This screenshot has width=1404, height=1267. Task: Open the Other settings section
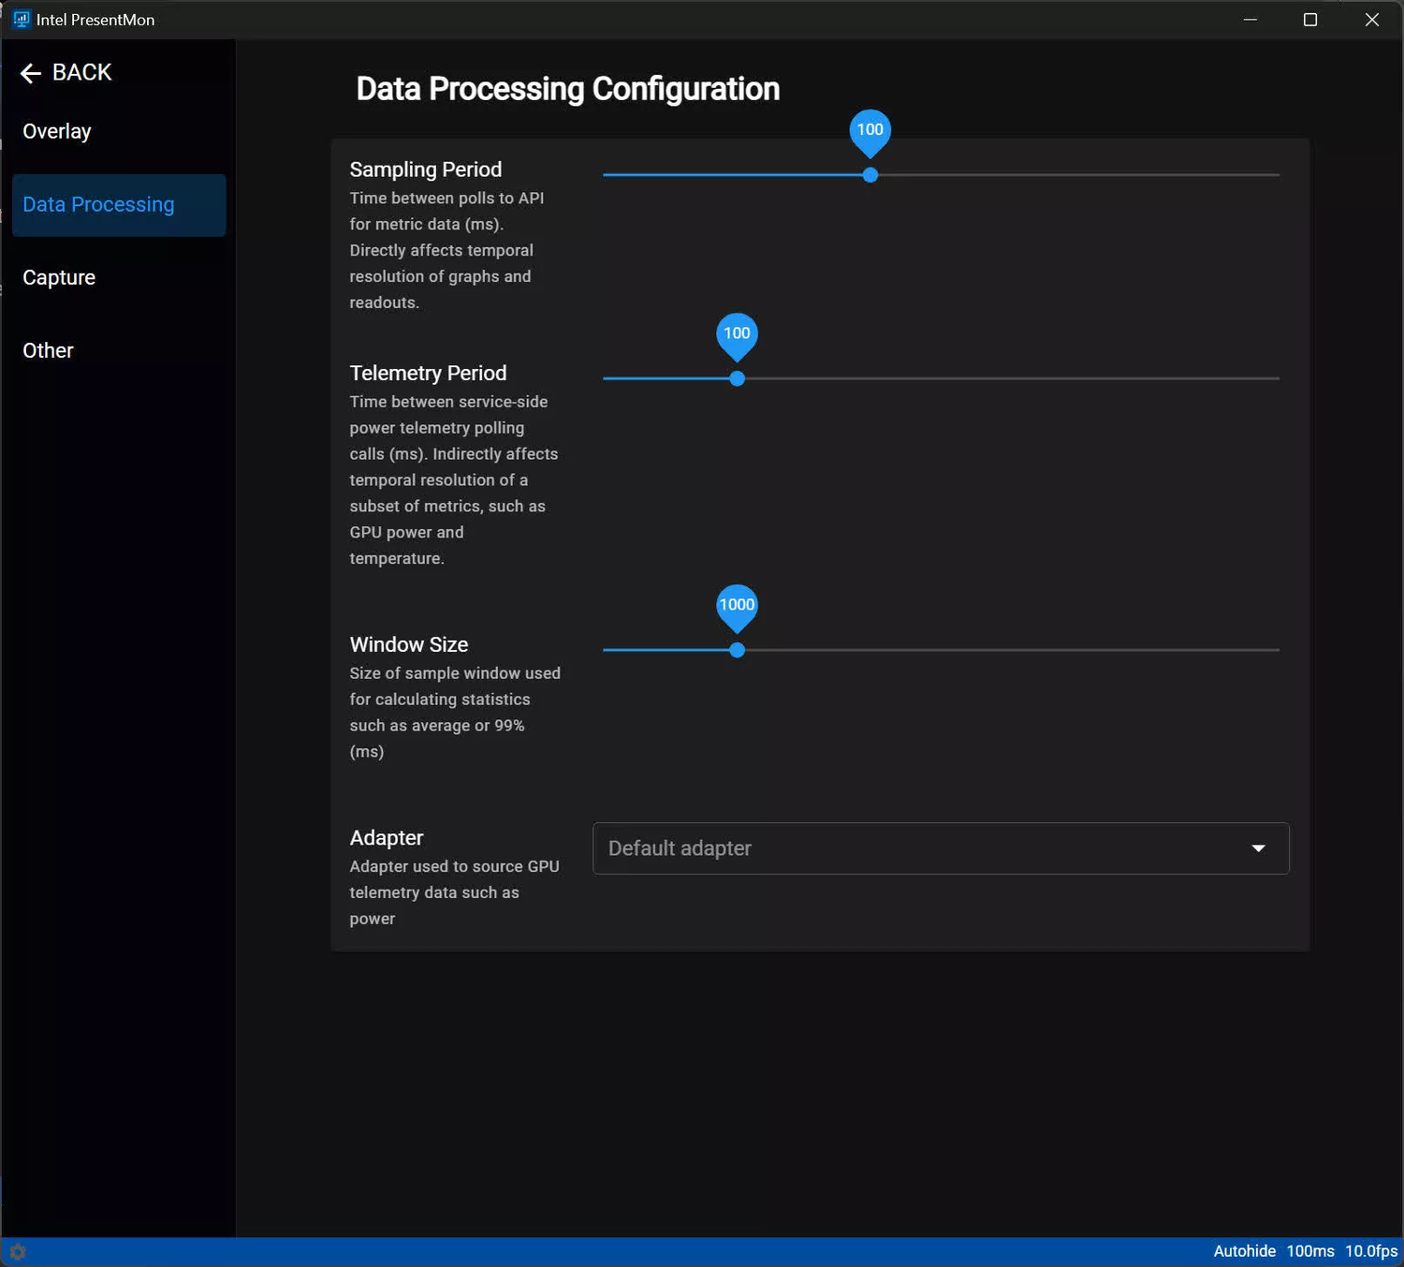(49, 351)
